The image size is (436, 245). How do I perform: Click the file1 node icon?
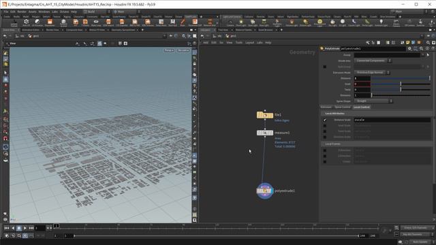point(265,115)
